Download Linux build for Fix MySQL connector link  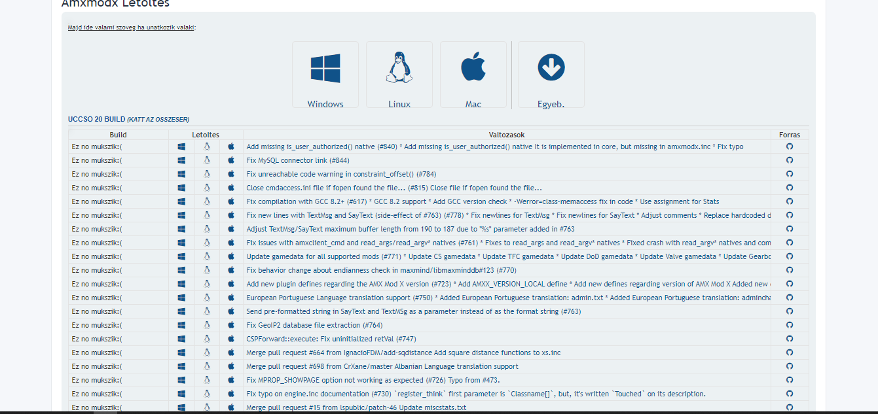click(206, 160)
